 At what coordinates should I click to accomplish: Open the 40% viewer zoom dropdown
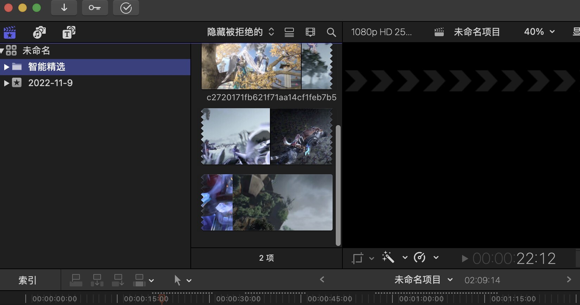tap(539, 32)
